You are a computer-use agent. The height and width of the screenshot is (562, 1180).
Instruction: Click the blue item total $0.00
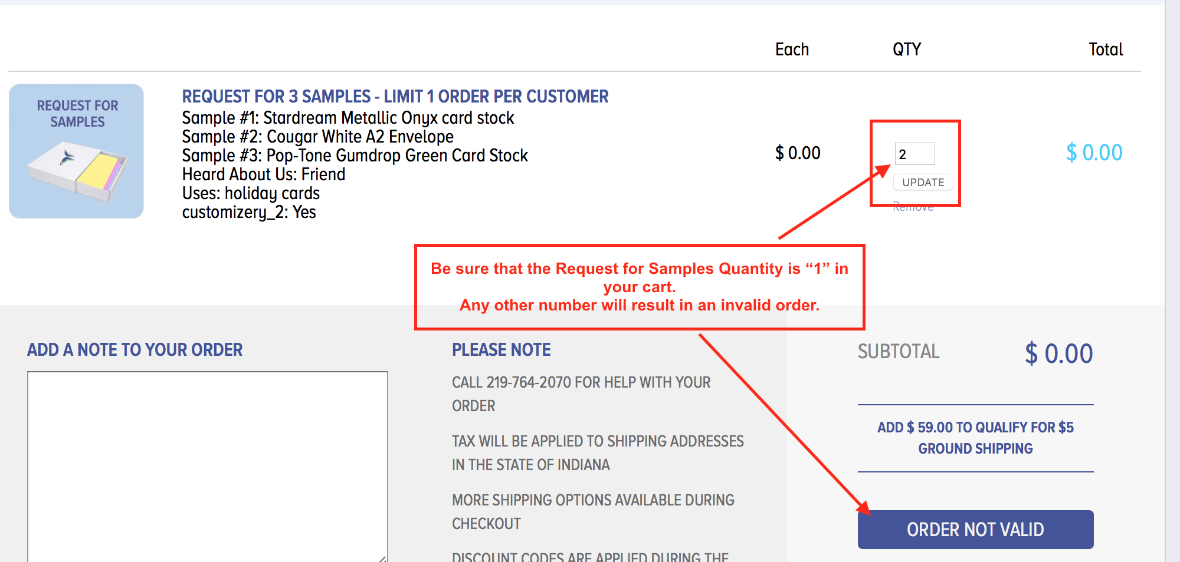coord(1093,153)
